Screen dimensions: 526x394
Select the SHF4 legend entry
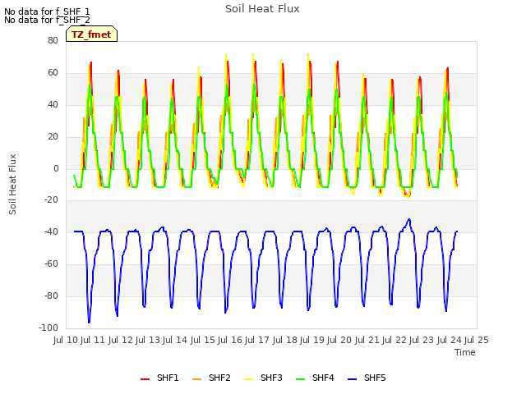coord(315,378)
